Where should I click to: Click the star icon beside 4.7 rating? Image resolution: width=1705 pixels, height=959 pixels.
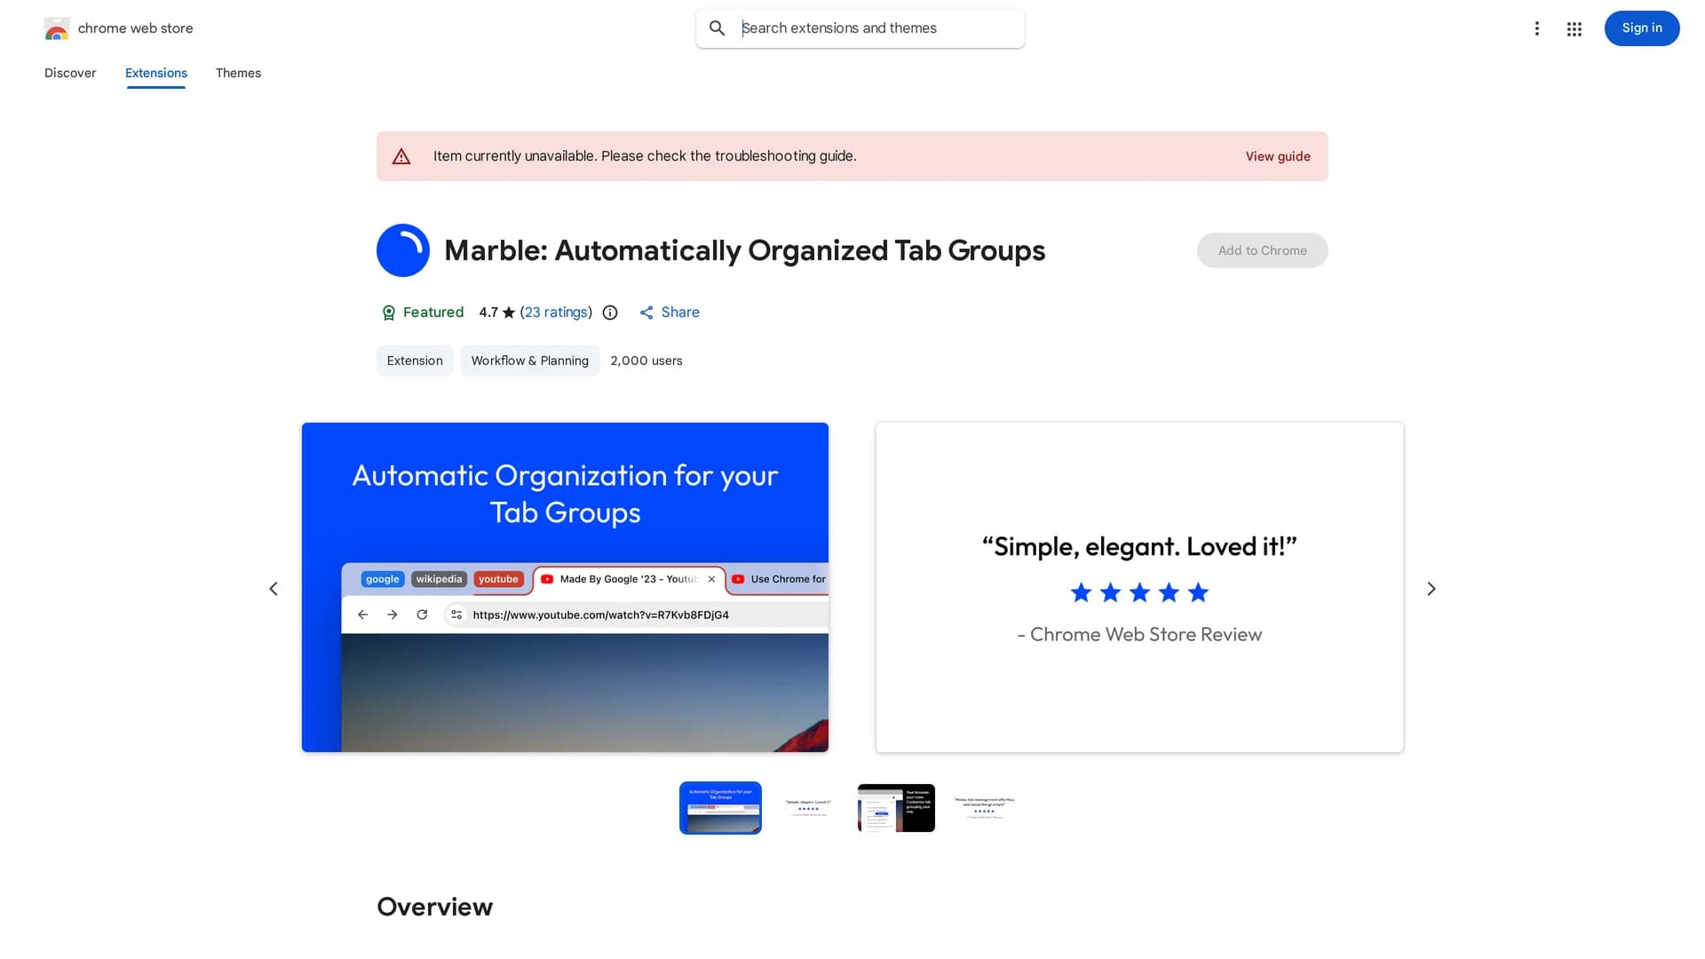tap(509, 313)
